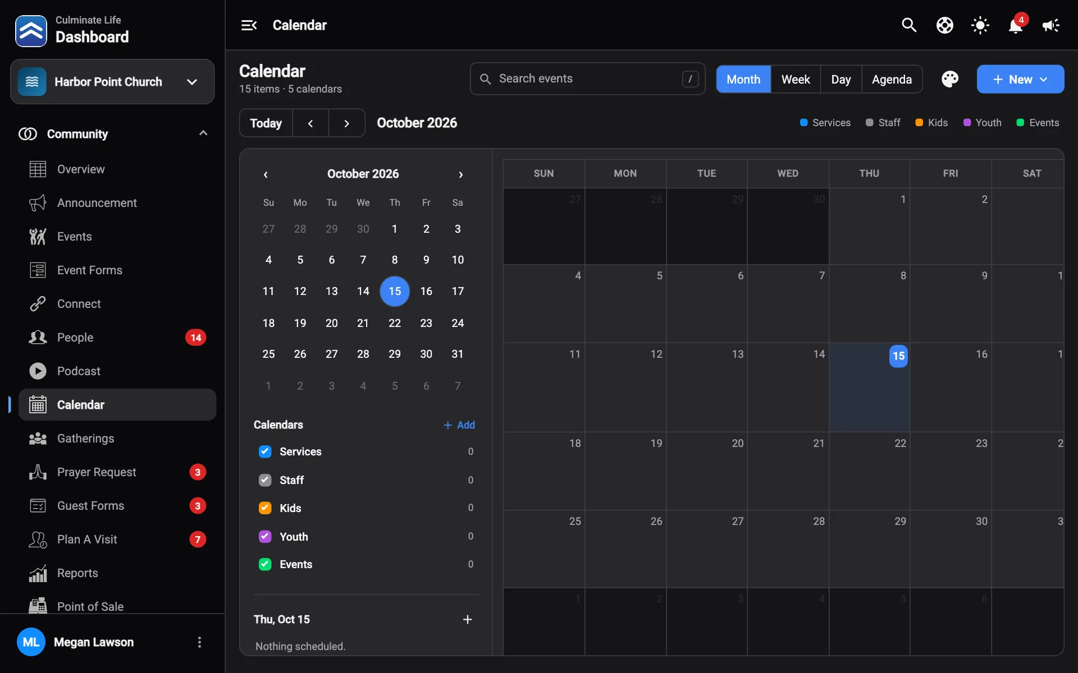Open the help lifebuoy icon in the header

pos(945,25)
